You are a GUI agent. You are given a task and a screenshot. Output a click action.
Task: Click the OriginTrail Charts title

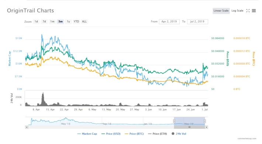(x=30, y=11)
